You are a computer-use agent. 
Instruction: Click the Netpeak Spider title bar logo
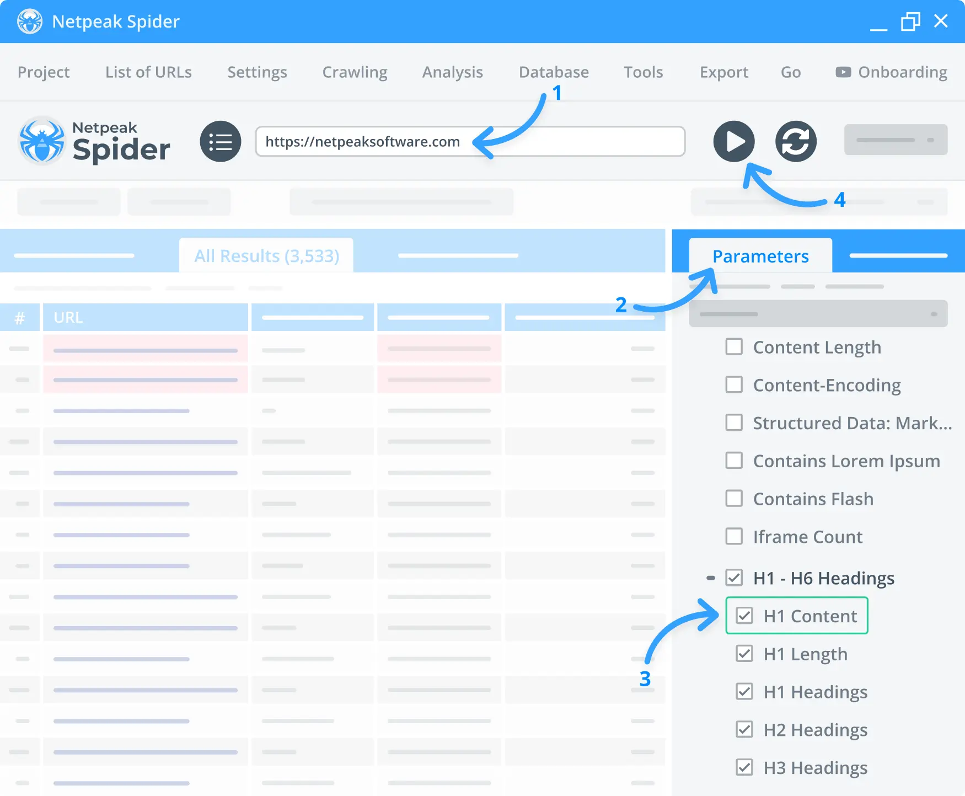30,22
